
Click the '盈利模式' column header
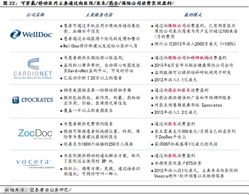[x=193, y=15]
